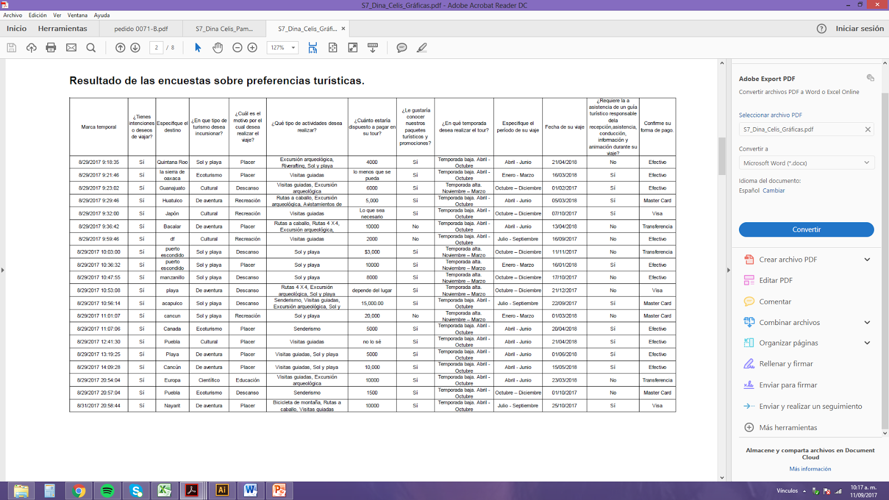Open Convertir a Microsoft Word dropdown
Viewport: 889px width, 500px height.
coord(806,163)
